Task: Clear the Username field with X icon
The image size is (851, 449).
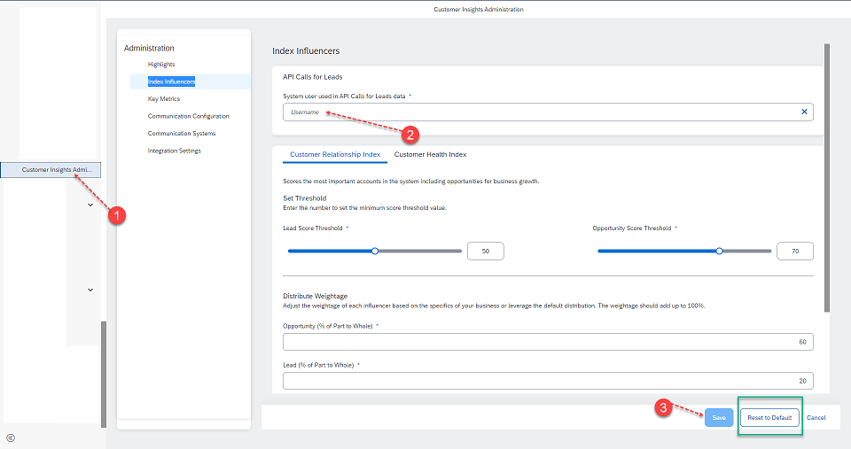Action: coord(804,112)
